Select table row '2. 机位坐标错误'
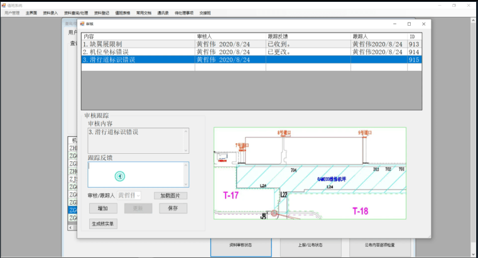Viewport: 478px width, 258px height. click(x=251, y=51)
